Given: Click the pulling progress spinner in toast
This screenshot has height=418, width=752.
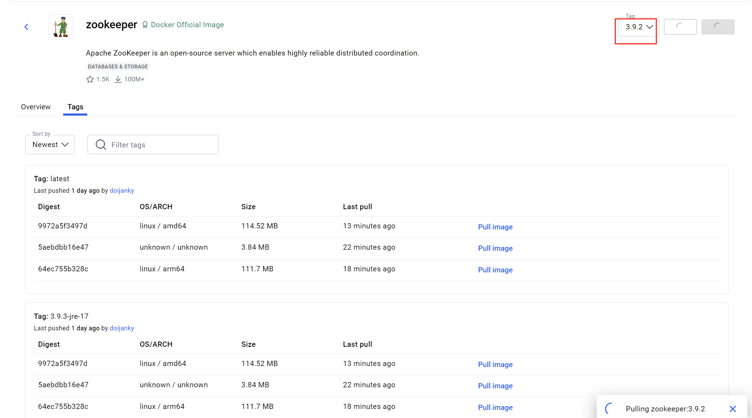Looking at the screenshot, I should pos(610,408).
